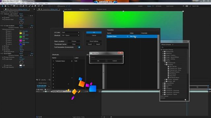The width and height of the screenshot is (211, 118).
Task: Toggle the Snapping checkbox in toolbar
Action: [58, 6]
